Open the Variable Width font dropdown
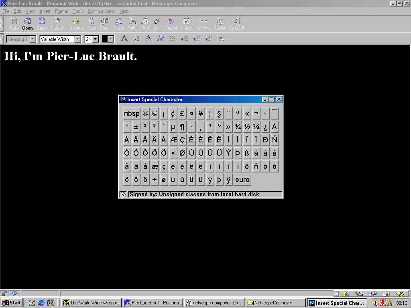 click(60, 39)
